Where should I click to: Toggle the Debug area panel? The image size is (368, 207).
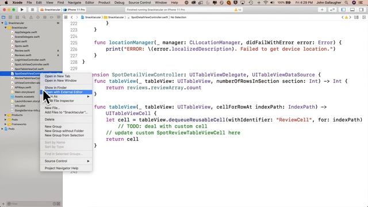click(352, 10)
